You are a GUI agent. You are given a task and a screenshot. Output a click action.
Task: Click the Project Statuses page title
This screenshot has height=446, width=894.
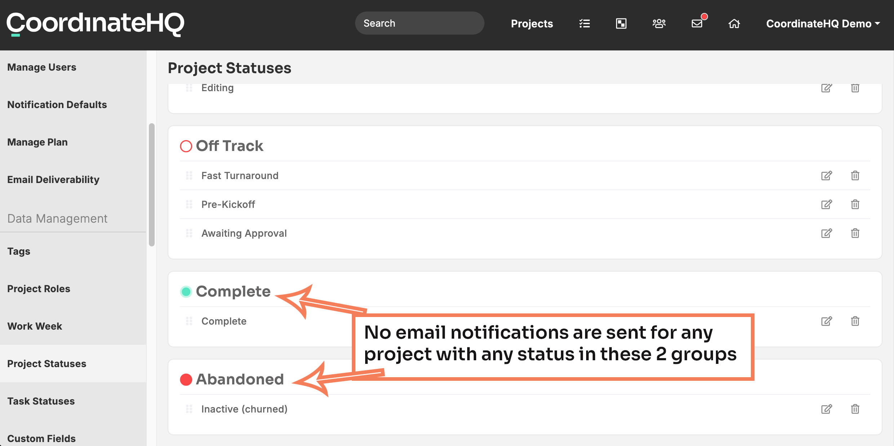230,68
